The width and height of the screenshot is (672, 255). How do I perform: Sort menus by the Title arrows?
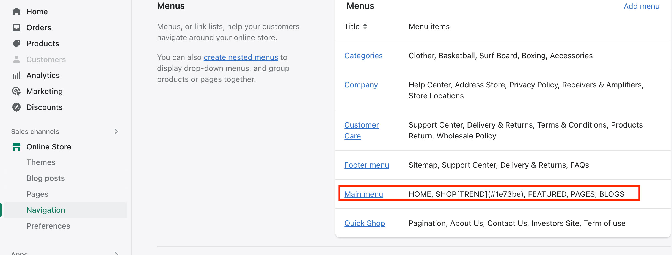pyautogui.click(x=365, y=26)
